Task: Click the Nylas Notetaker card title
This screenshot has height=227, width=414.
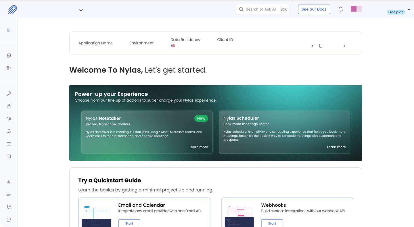Action: 103,118
